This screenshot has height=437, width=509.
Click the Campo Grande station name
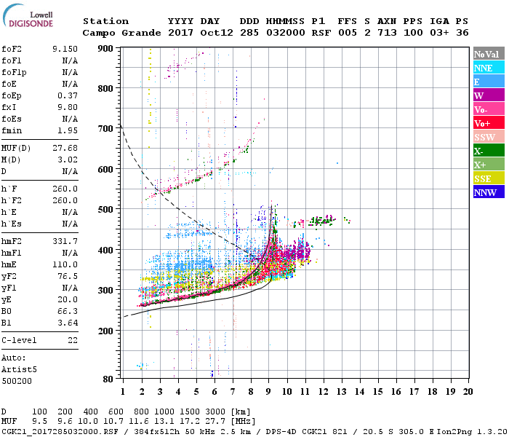tap(120, 33)
